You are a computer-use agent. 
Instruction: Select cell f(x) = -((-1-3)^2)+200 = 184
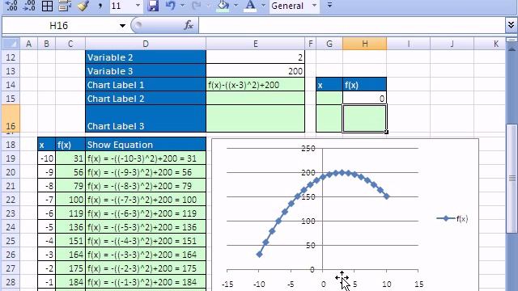click(x=146, y=282)
